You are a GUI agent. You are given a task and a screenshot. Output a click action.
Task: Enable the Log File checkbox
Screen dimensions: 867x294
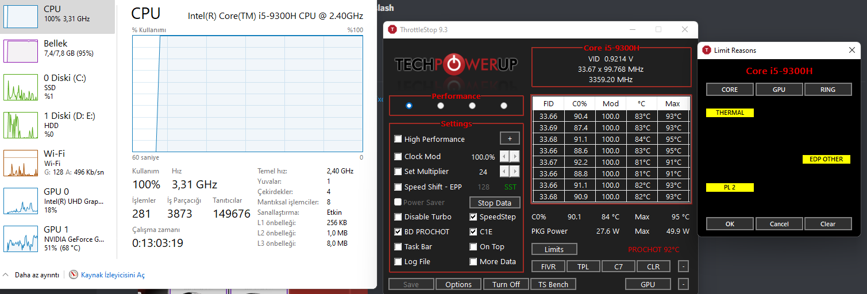(x=398, y=261)
